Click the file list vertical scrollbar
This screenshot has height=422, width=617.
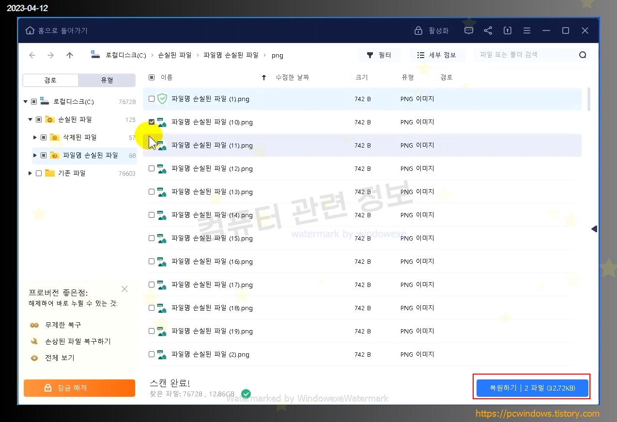point(589,99)
